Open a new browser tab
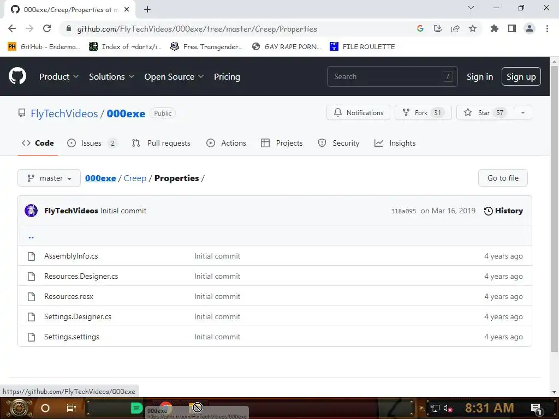The image size is (559, 419). click(x=147, y=9)
